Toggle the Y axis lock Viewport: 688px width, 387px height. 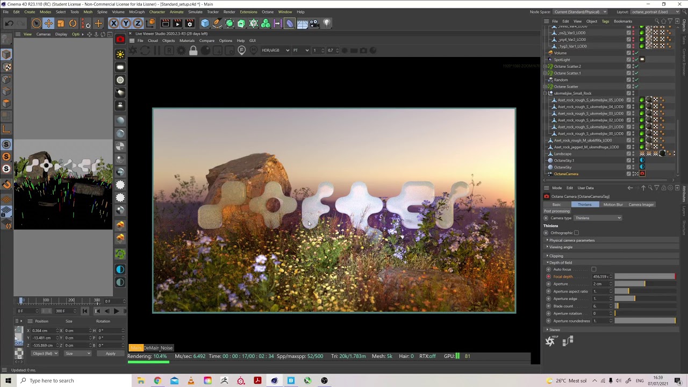point(126,23)
